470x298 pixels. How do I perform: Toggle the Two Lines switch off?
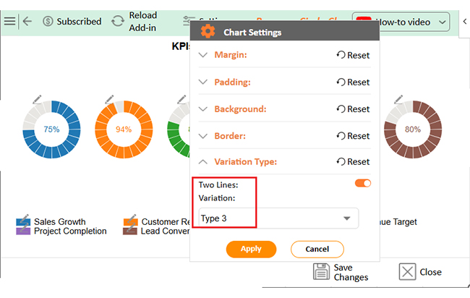[x=363, y=184]
